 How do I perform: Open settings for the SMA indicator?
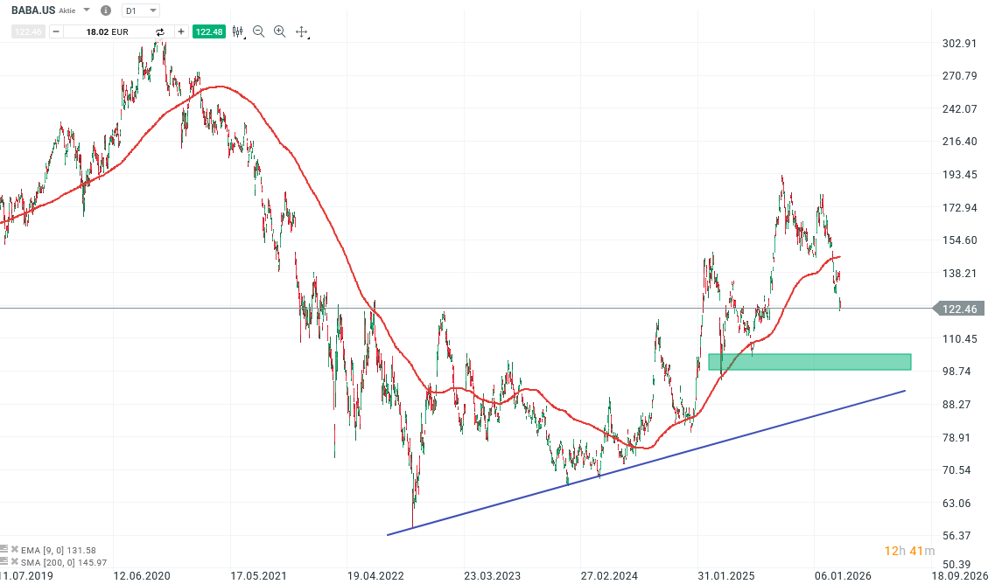pos(5,561)
